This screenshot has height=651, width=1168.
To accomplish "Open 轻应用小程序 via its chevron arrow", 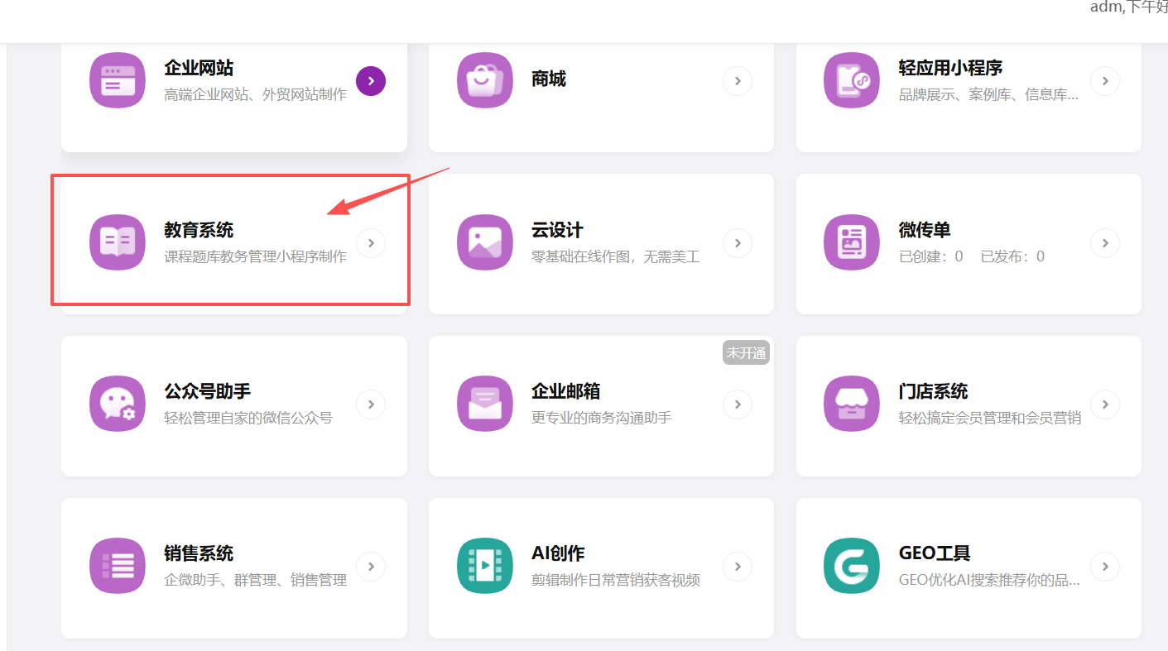I will coord(1105,81).
